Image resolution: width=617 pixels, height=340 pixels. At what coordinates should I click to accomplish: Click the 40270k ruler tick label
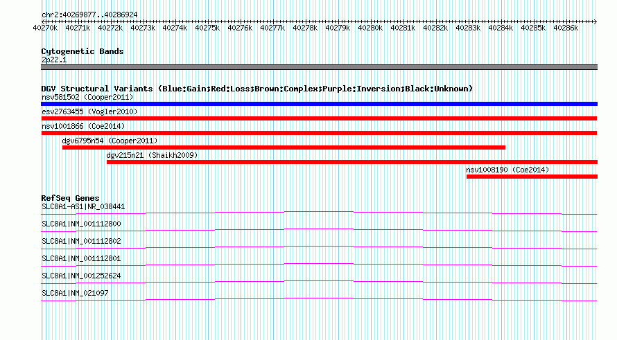coord(45,28)
